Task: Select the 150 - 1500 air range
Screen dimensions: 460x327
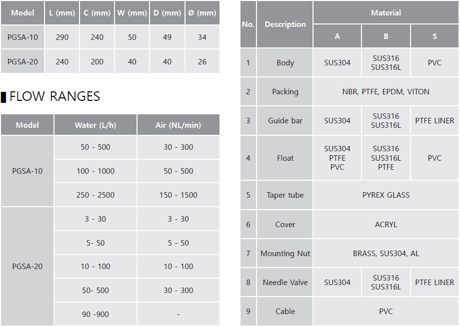Action: click(178, 195)
